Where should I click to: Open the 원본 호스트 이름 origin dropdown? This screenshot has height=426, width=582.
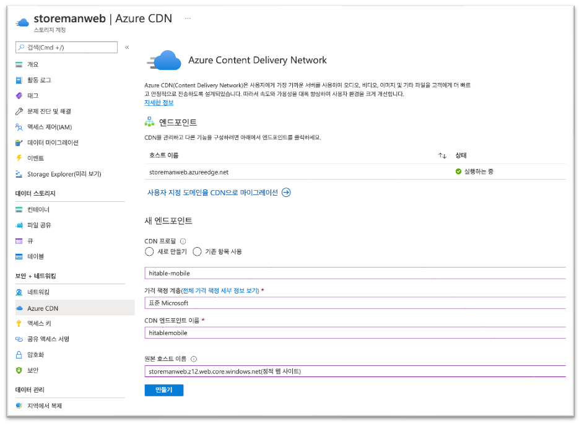coord(355,372)
